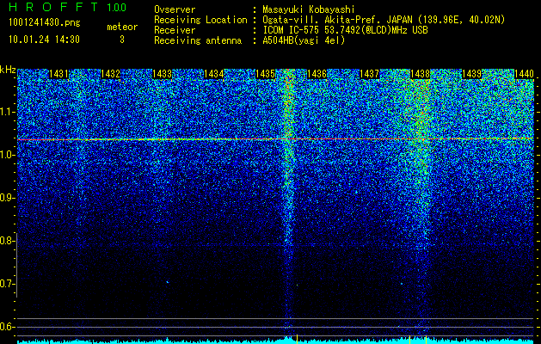
Task: Click the 1437 time marker
Action: [369, 74]
